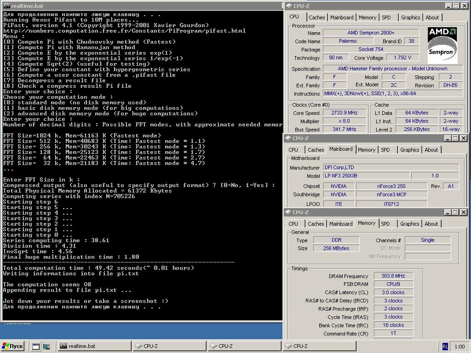Open Caches tab in Mainboard CPU-Z window

316,150
